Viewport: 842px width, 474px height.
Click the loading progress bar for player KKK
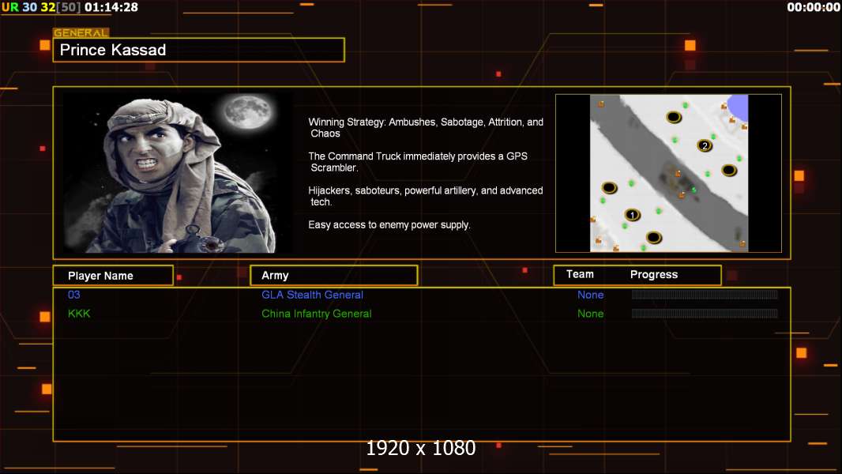click(x=705, y=313)
